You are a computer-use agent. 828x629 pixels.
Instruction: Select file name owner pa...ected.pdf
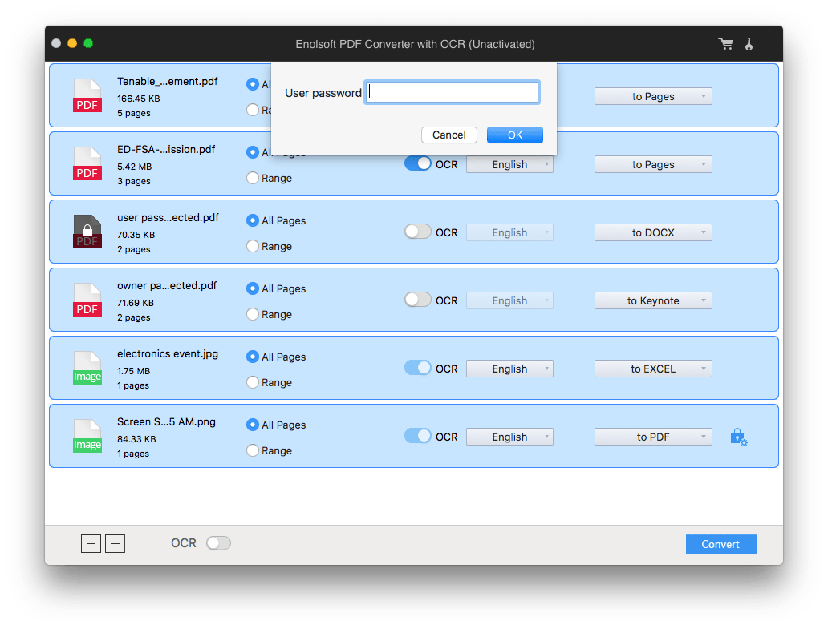click(167, 285)
